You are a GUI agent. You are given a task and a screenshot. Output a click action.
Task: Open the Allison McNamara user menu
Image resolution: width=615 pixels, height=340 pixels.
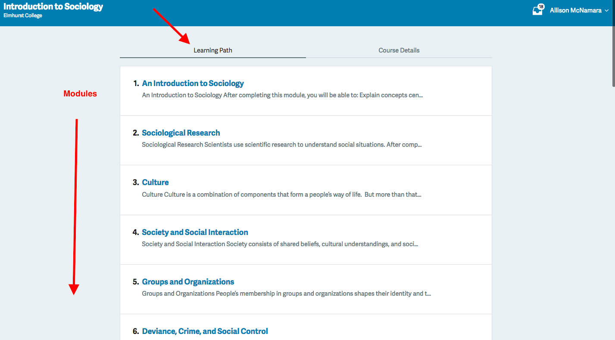pyautogui.click(x=575, y=10)
